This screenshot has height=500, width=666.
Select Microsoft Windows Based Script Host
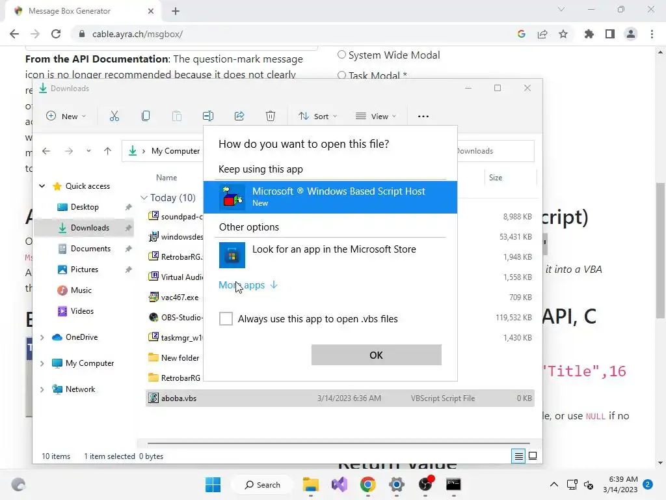point(330,197)
